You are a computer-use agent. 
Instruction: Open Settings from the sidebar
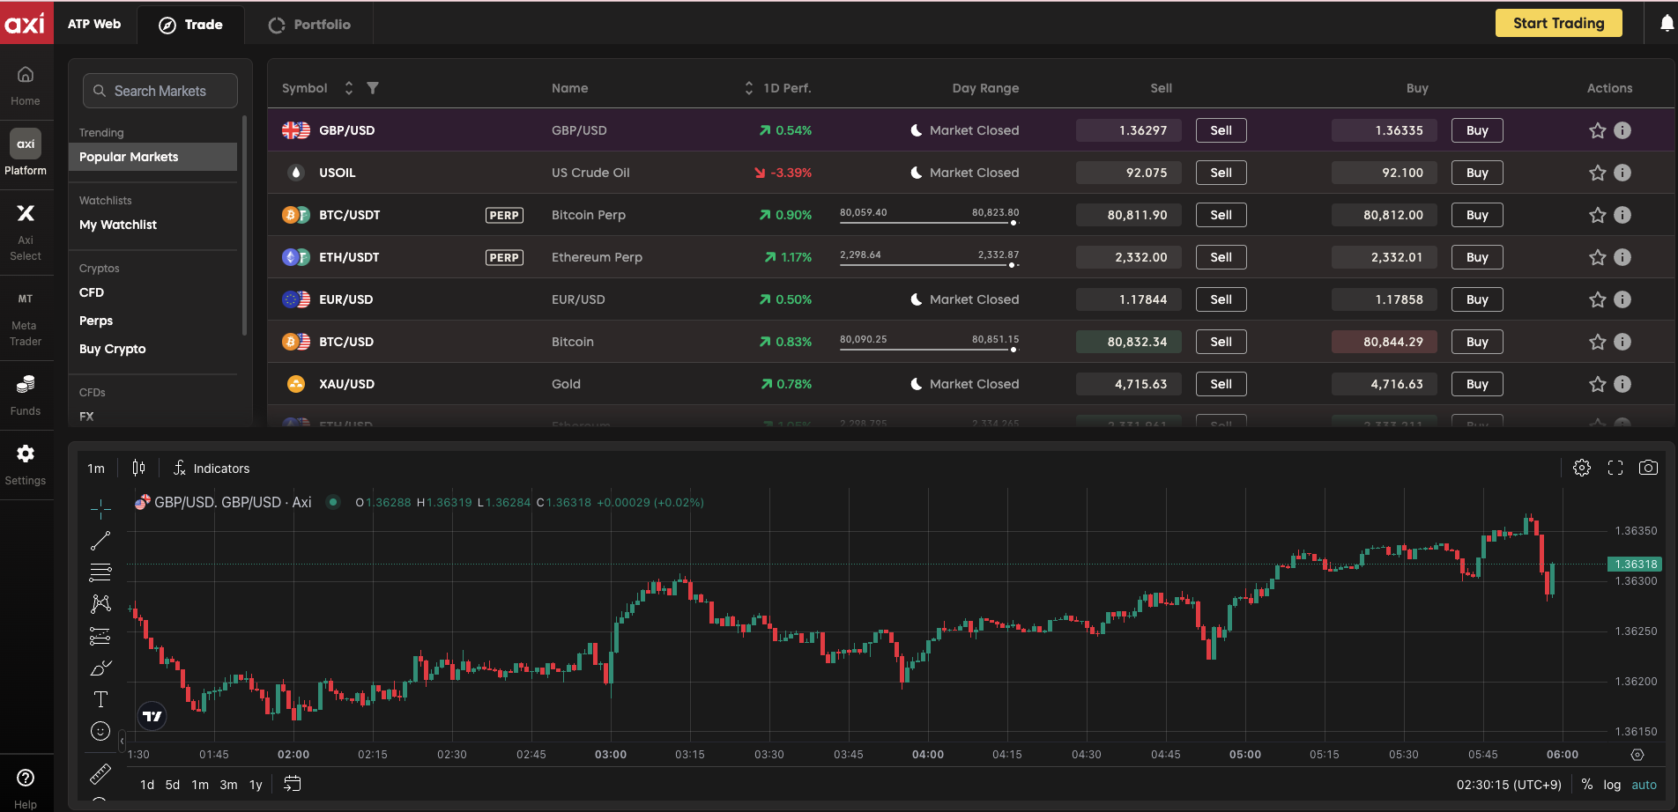[x=26, y=465]
